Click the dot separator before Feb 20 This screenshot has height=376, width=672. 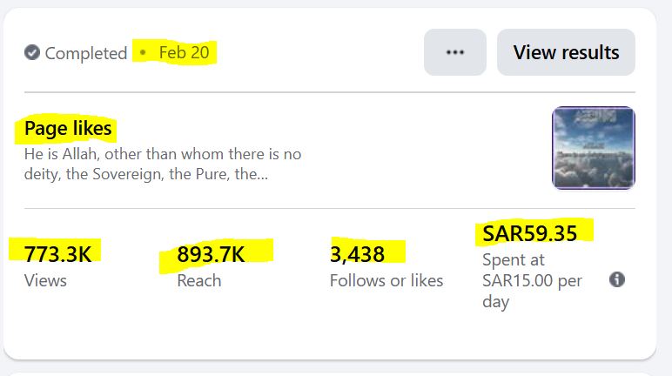[x=144, y=53]
